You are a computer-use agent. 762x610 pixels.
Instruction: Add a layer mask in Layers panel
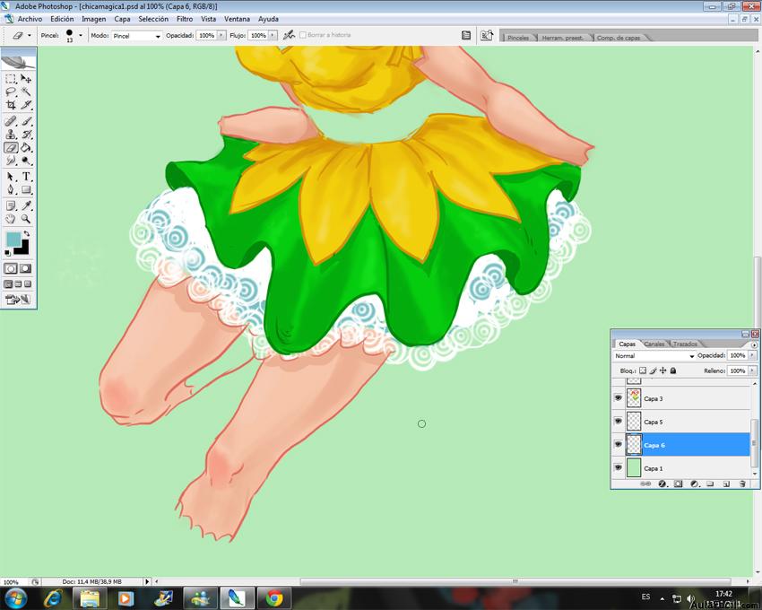tap(678, 484)
